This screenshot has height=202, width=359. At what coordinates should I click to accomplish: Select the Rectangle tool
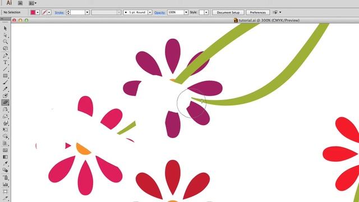pyautogui.click(x=5, y=76)
